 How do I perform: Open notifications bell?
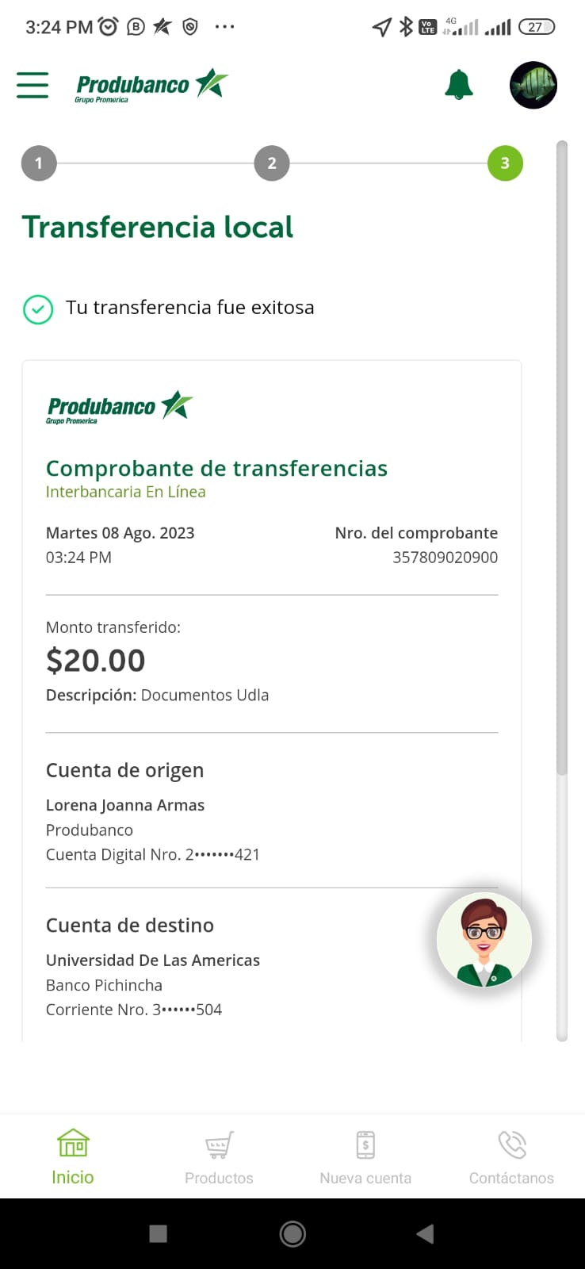pyautogui.click(x=459, y=85)
